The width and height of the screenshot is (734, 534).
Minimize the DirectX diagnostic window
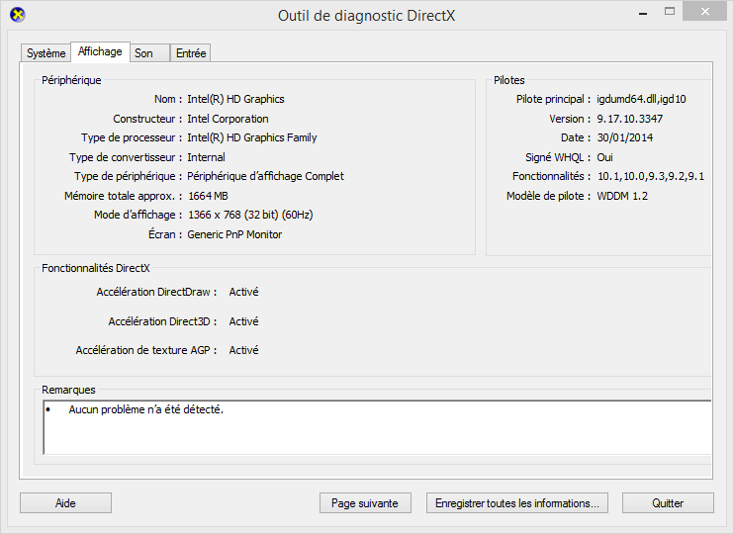pos(643,14)
